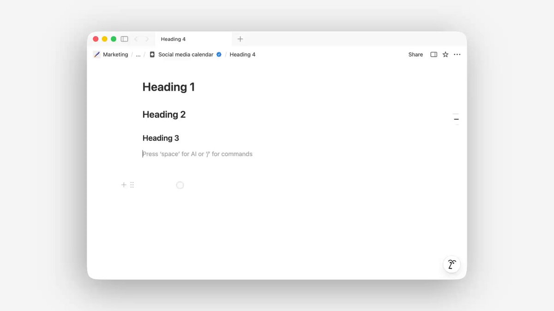The height and width of the screenshot is (311, 554).
Task: Click the Heading 4 breadcrumb title
Action: (x=242, y=54)
